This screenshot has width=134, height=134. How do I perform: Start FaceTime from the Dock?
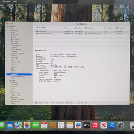(36, 125)
